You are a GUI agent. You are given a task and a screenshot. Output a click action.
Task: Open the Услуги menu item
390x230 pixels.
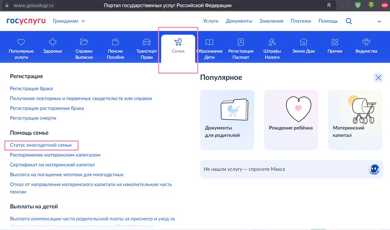click(x=211, y=21)
